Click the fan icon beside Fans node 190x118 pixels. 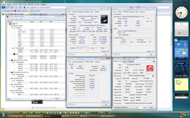[x=14, y=54]
